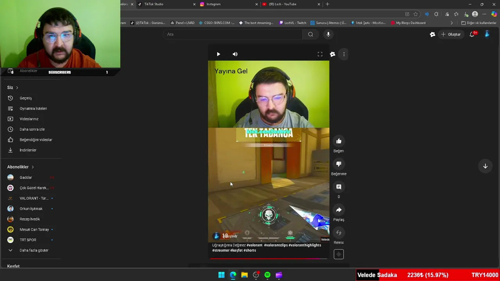500x281 pixels.
Task: Open Daha sonra izle list
Action: [x=30, y=129]
